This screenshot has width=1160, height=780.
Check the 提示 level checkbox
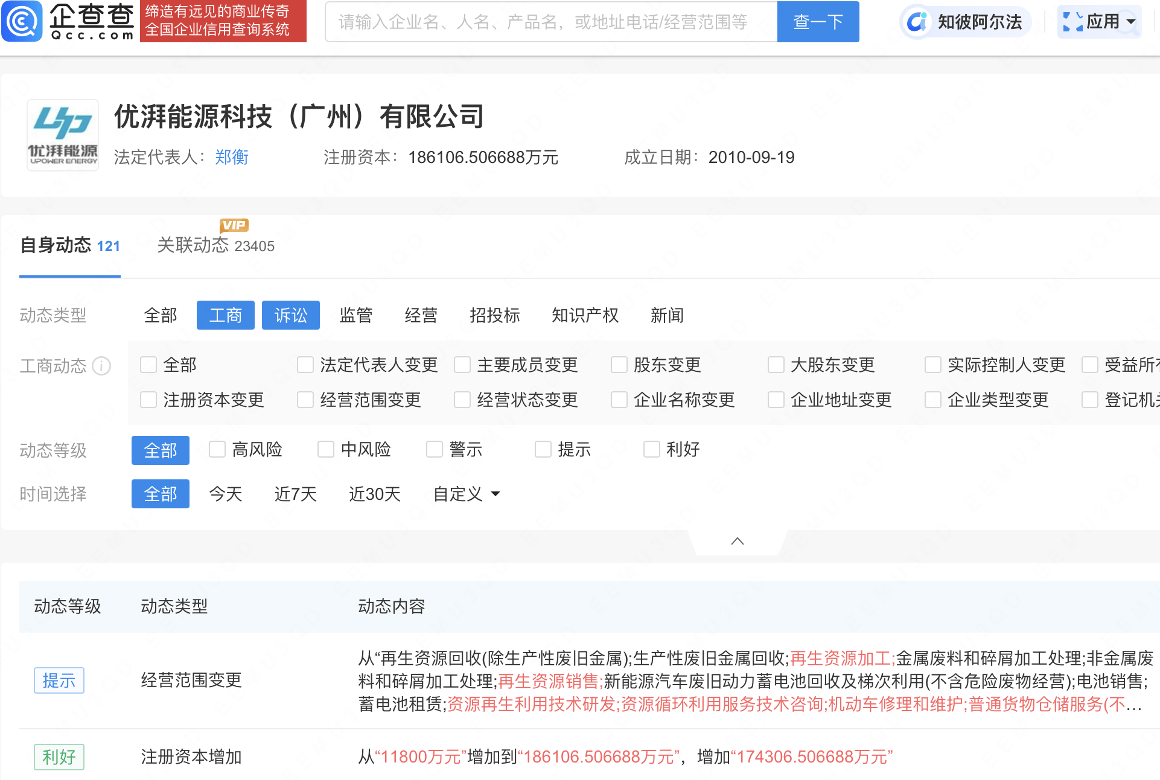click(x=543, y=449)
